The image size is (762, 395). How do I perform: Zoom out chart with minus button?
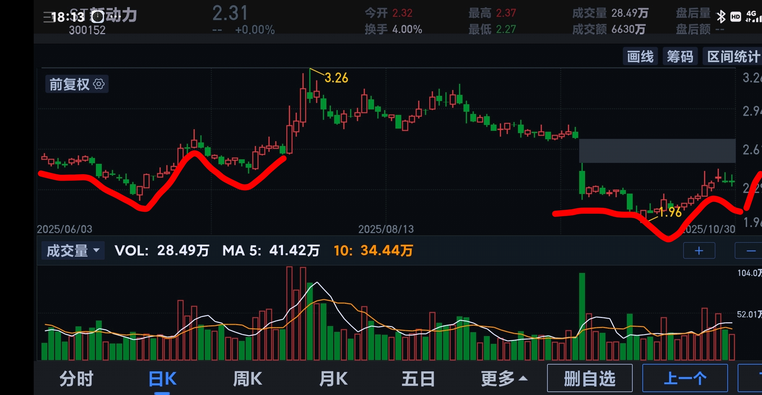[750, 251]
